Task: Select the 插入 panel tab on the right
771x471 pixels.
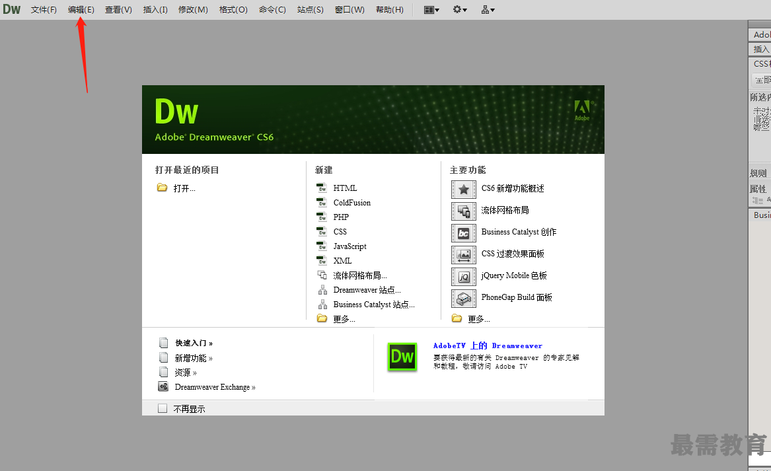Action: [x=760, y=49]
